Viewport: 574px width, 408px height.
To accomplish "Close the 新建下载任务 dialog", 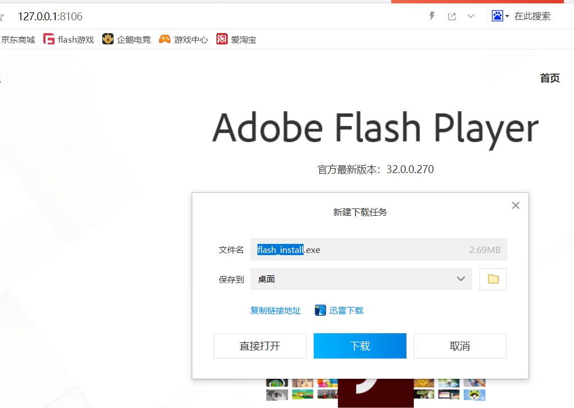I will [516, 205].
